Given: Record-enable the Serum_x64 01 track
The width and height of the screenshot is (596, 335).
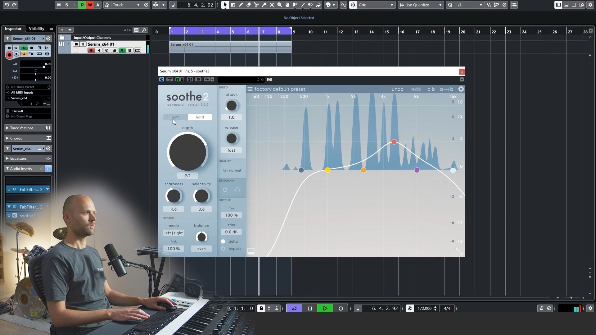Looking at the screenshot, I should 91,50.
